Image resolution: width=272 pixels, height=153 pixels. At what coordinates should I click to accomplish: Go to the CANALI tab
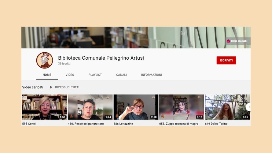click(121, 75)
